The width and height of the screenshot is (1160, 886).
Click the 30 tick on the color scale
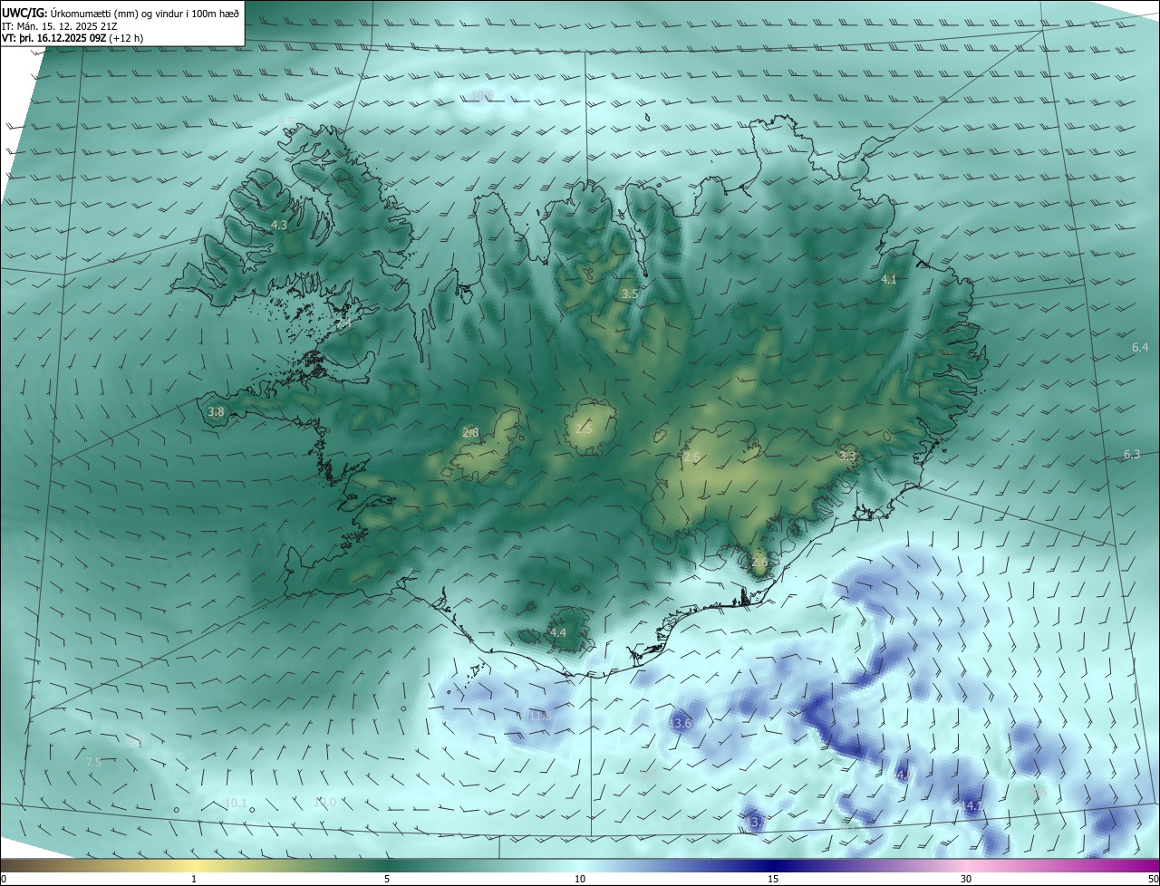coord(966,879)
